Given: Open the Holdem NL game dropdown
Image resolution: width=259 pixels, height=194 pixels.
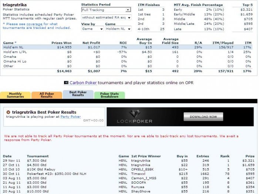Looking at the screenshot, I should pos(118,29).
